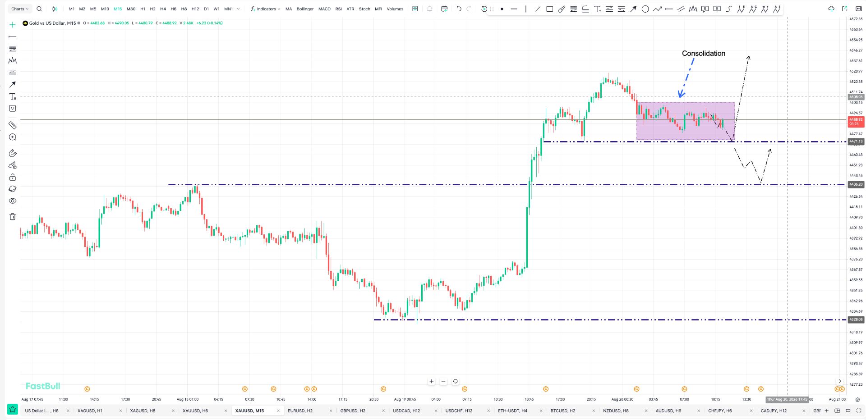Select the measure ruler tool
The height and width of the screenshot is (420, 866).
[13, 125]
